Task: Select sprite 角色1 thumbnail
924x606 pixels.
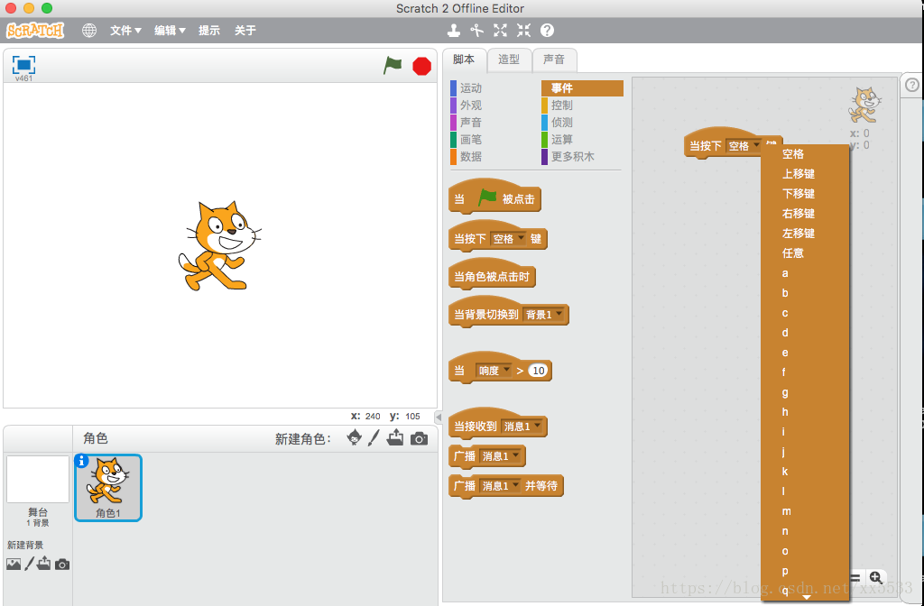Action: point(108,488)
